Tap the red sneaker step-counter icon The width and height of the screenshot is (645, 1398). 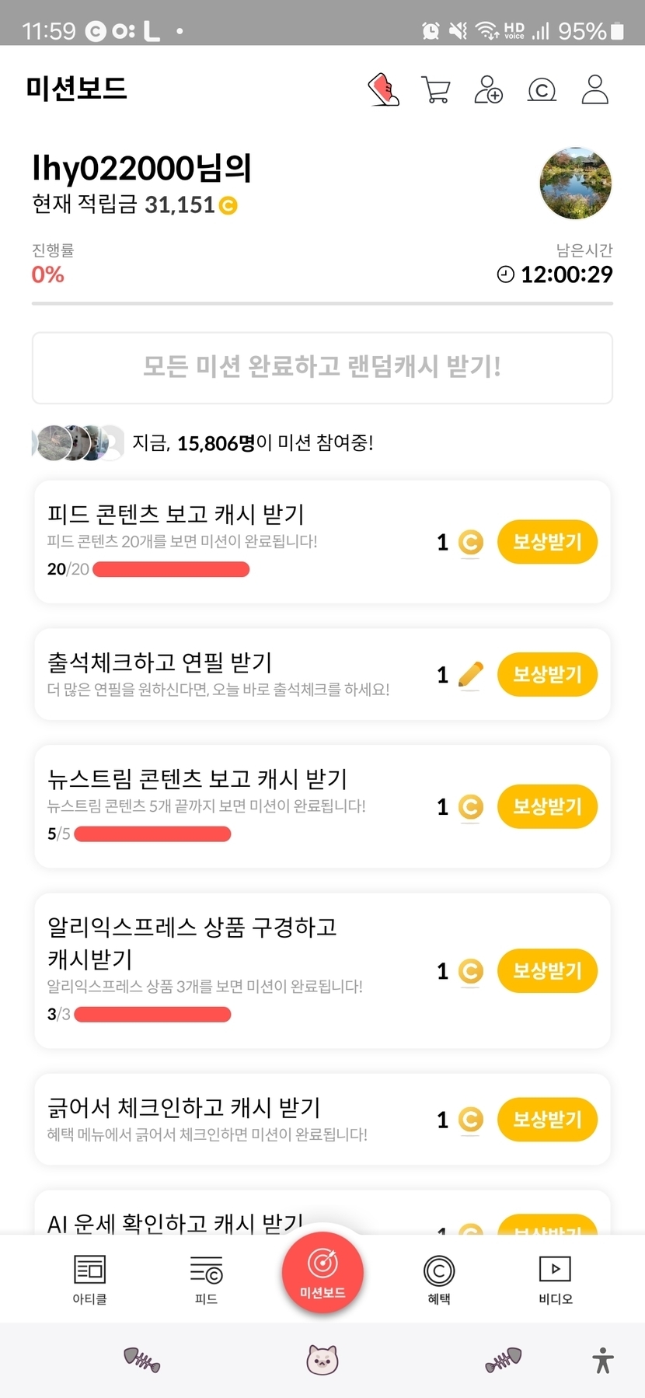[x=383, y=89]
